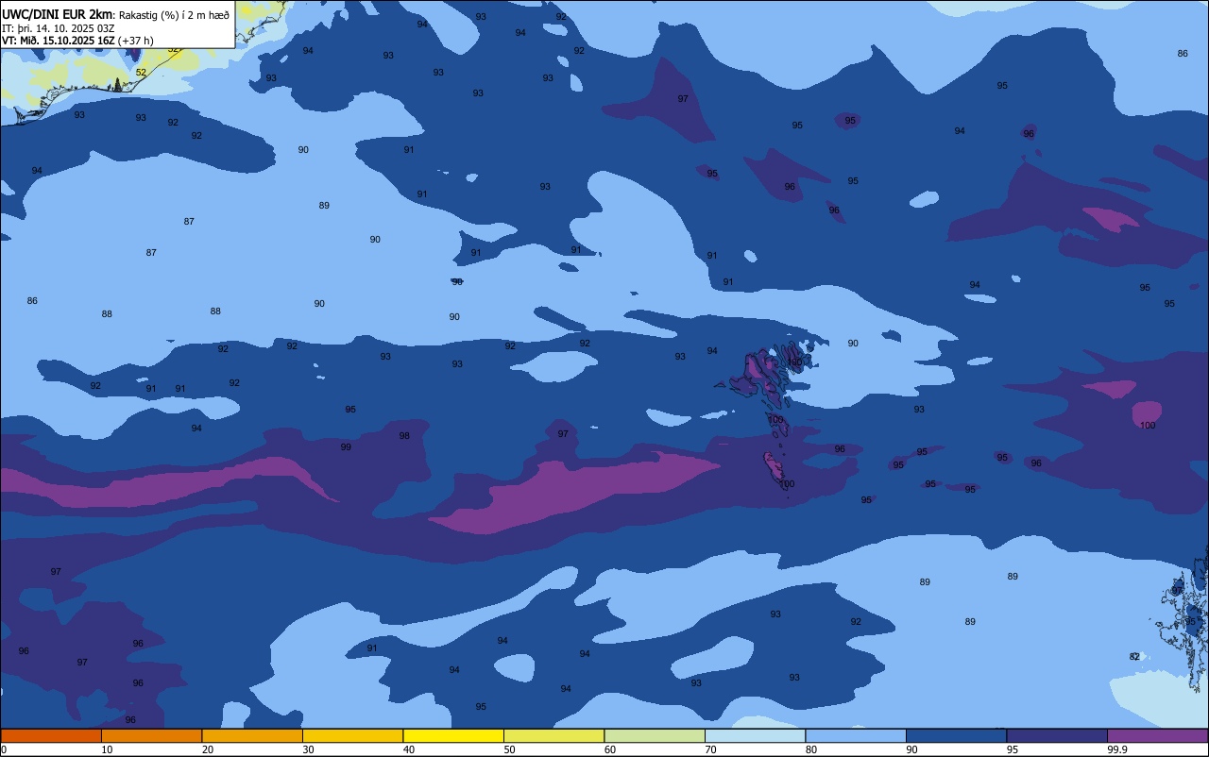1209x757 pixels.
Task: Click the valid time line 'VT: Mið. 15.10.2025 16Z'
Action: click(59, 41)
